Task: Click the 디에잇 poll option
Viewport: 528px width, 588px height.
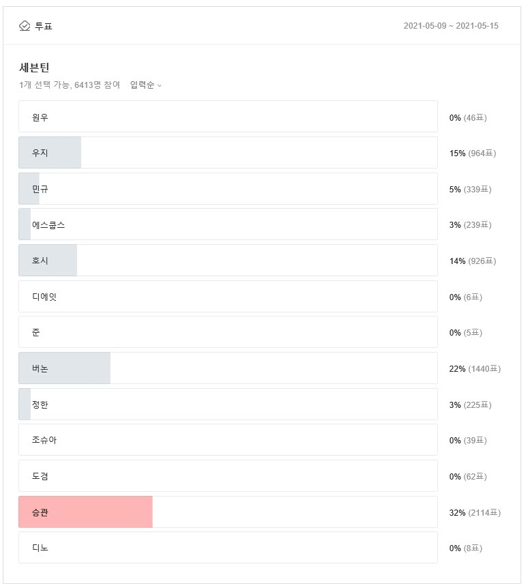Action: (228, 297)
